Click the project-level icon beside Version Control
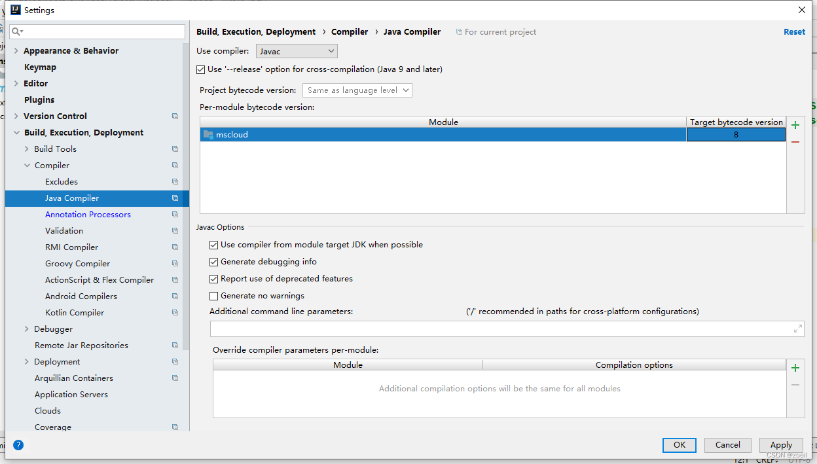 pyautogui.click(x=175, y=116)
